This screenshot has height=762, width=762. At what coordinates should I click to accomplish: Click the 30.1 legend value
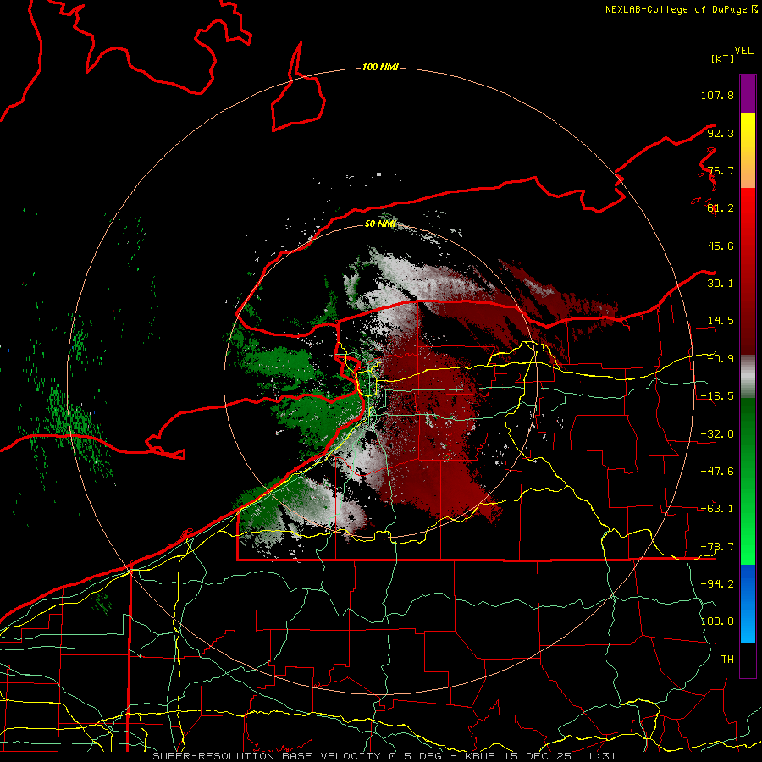[x=721, y=284]
